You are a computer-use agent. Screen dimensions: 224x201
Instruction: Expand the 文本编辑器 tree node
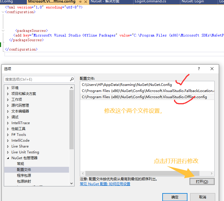coord(8,111)
